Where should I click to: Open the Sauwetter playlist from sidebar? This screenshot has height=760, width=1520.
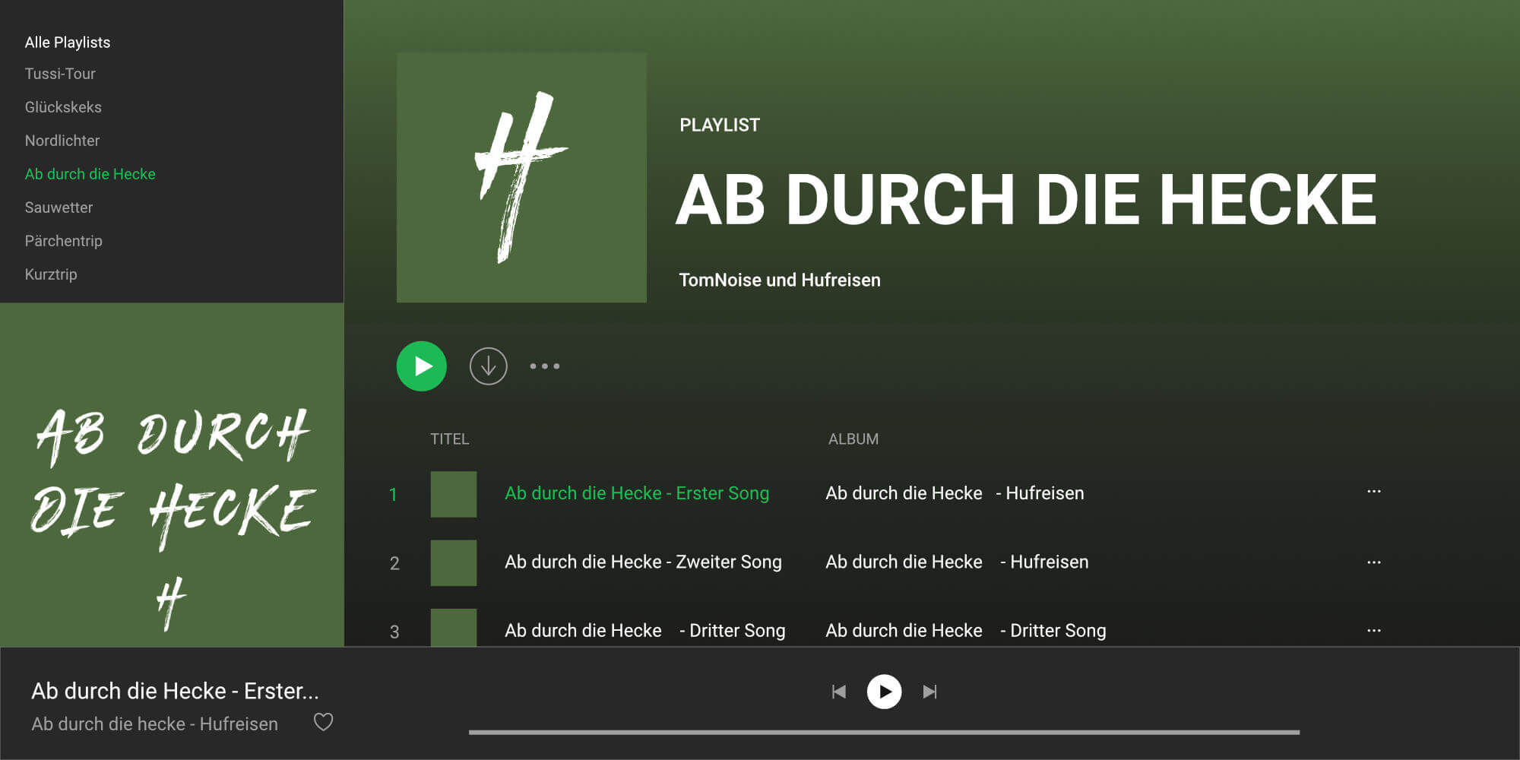click(x=59, y=207)
